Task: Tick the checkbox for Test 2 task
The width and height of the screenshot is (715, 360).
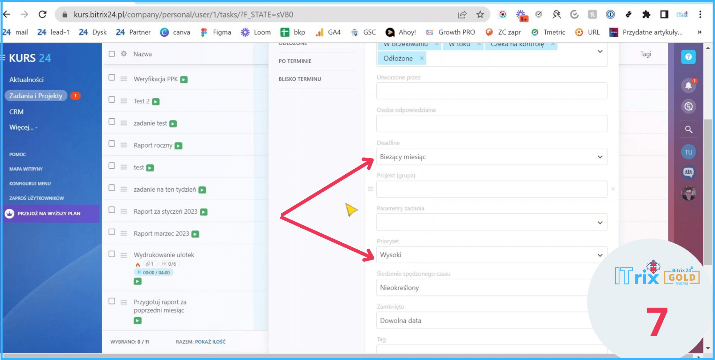Action: coord(112,100)
